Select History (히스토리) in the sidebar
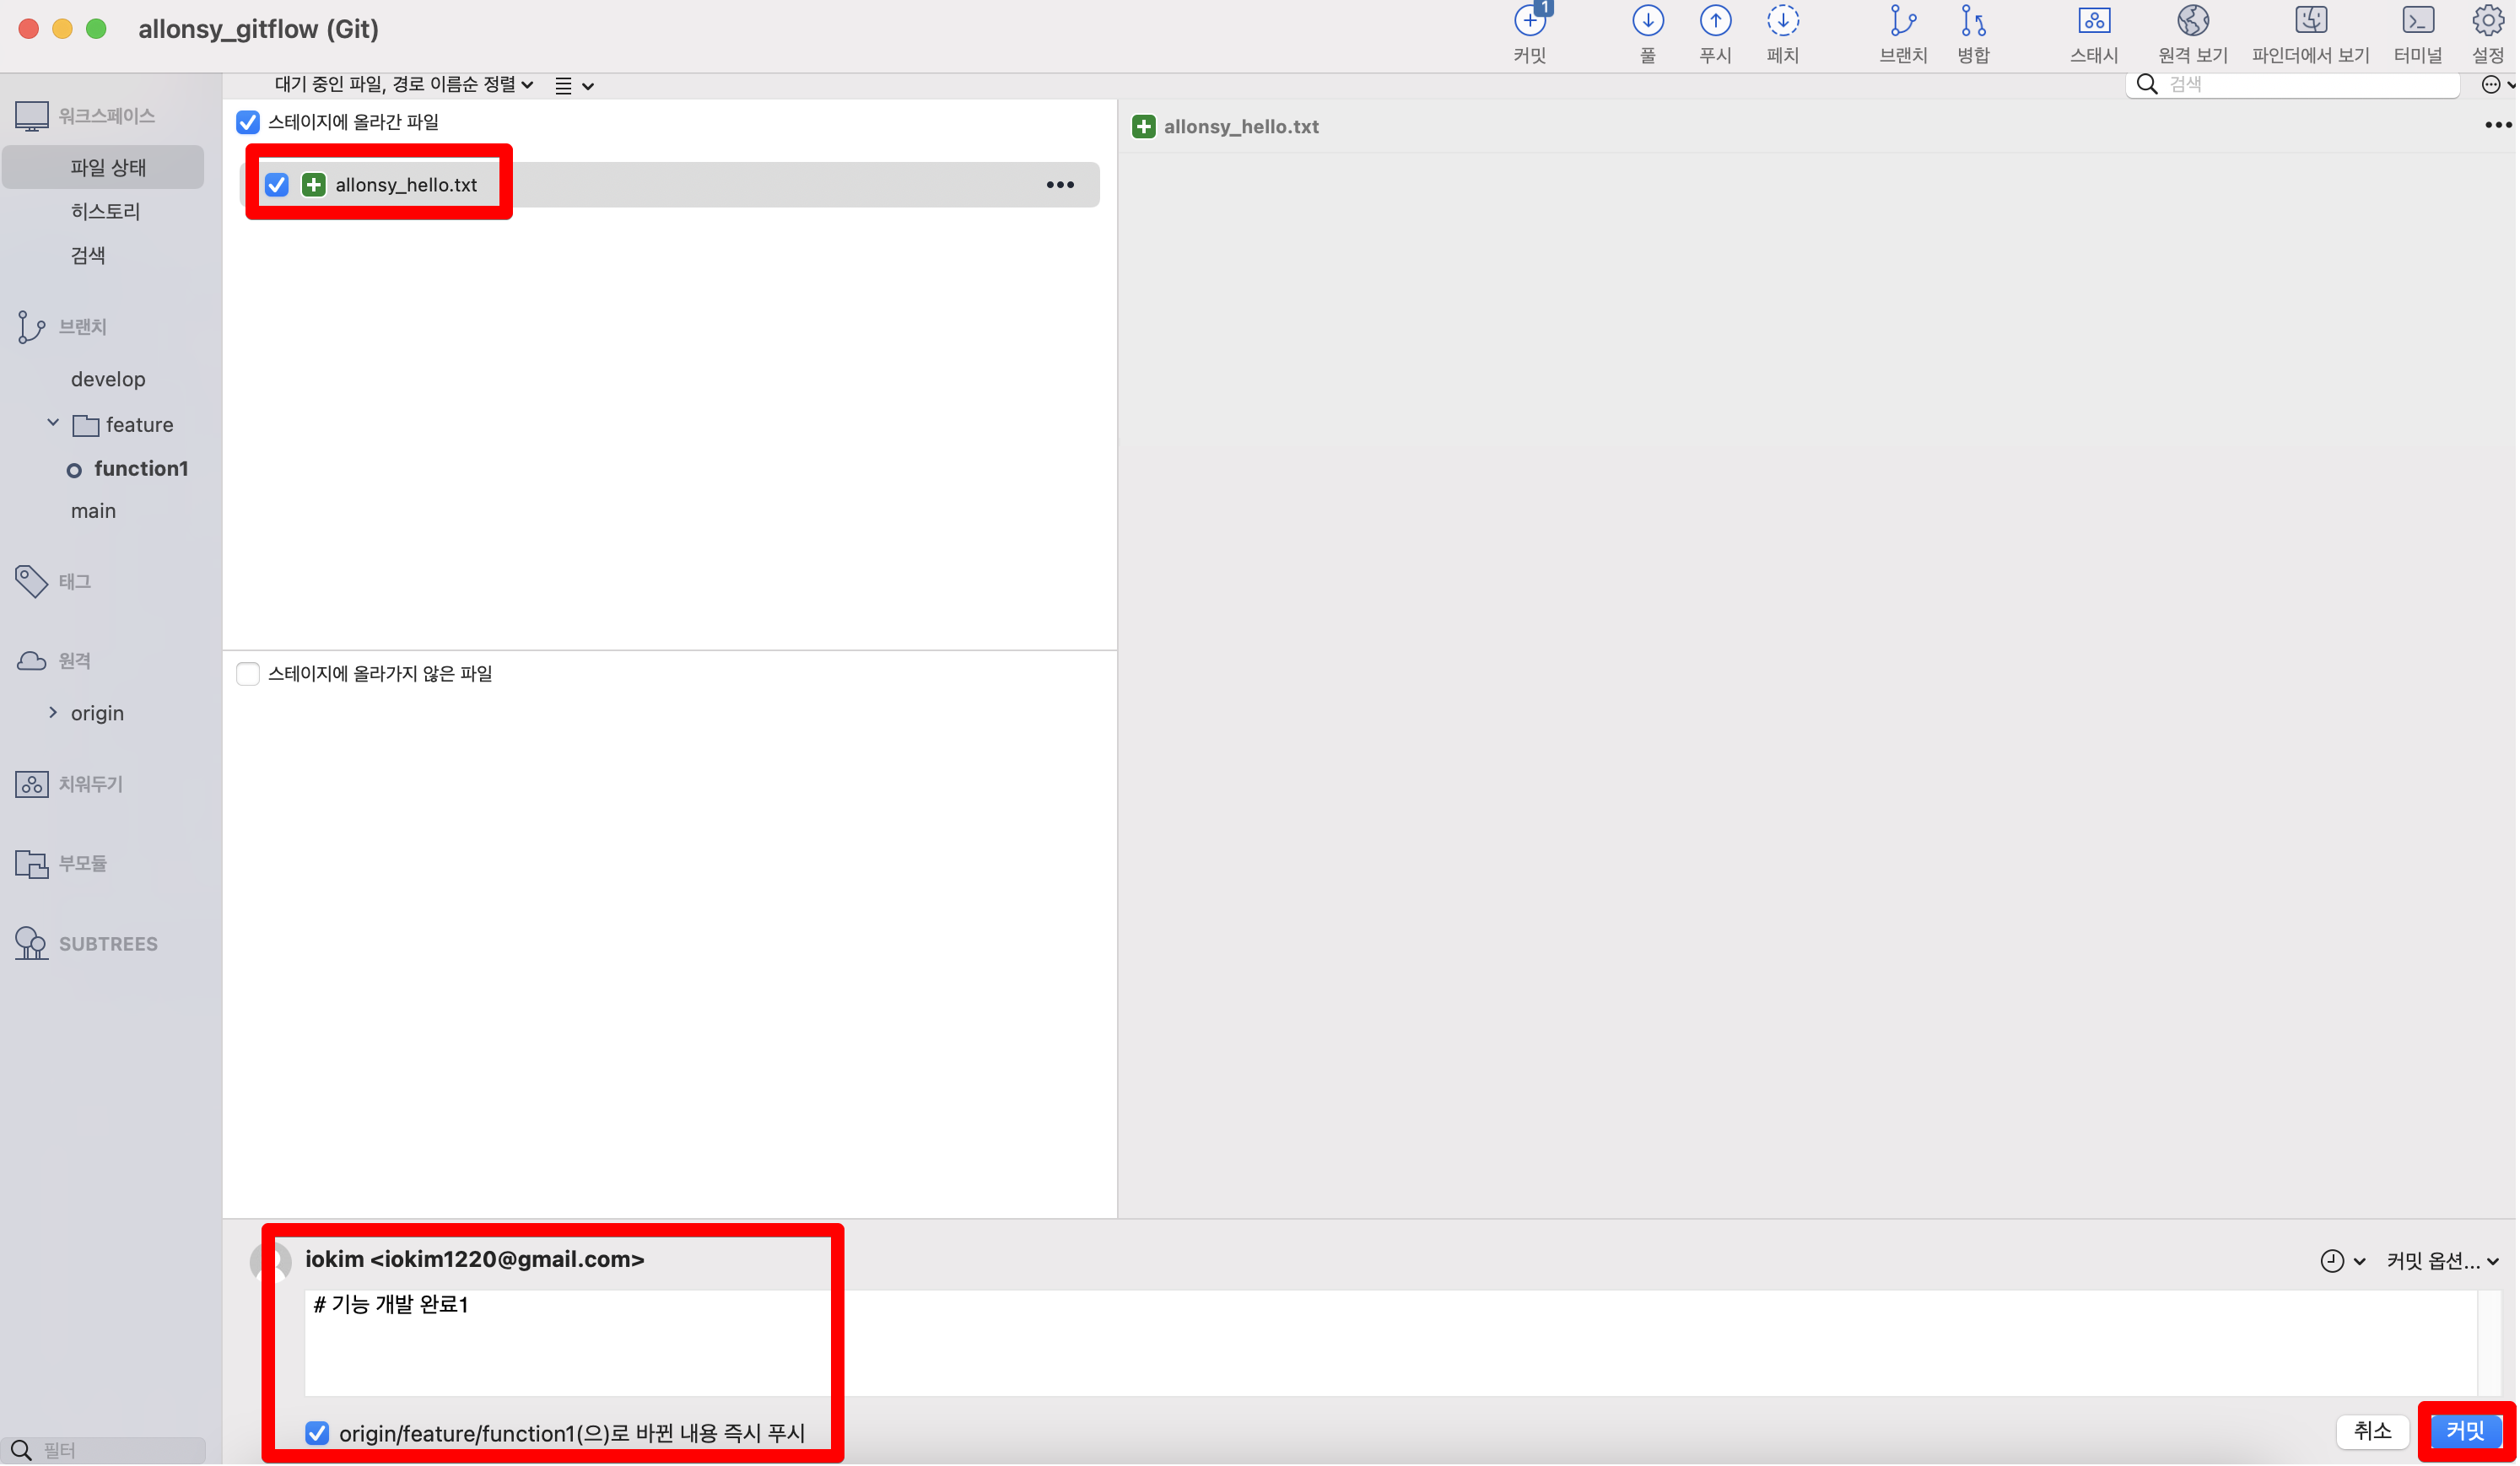The height and width of the screenshot is (1466, 2520). tap(105, 211)
